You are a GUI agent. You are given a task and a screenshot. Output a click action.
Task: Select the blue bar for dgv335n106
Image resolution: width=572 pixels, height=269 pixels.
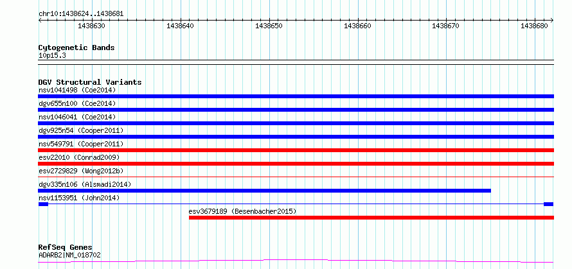[x=265, y=191]
